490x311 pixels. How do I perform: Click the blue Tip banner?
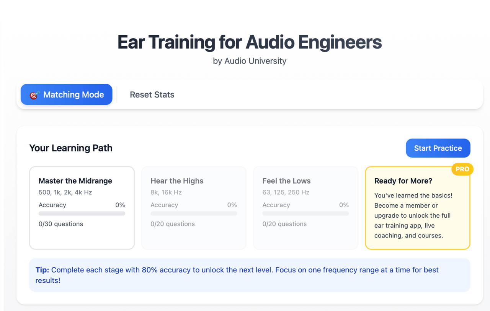tap(249, 275)
